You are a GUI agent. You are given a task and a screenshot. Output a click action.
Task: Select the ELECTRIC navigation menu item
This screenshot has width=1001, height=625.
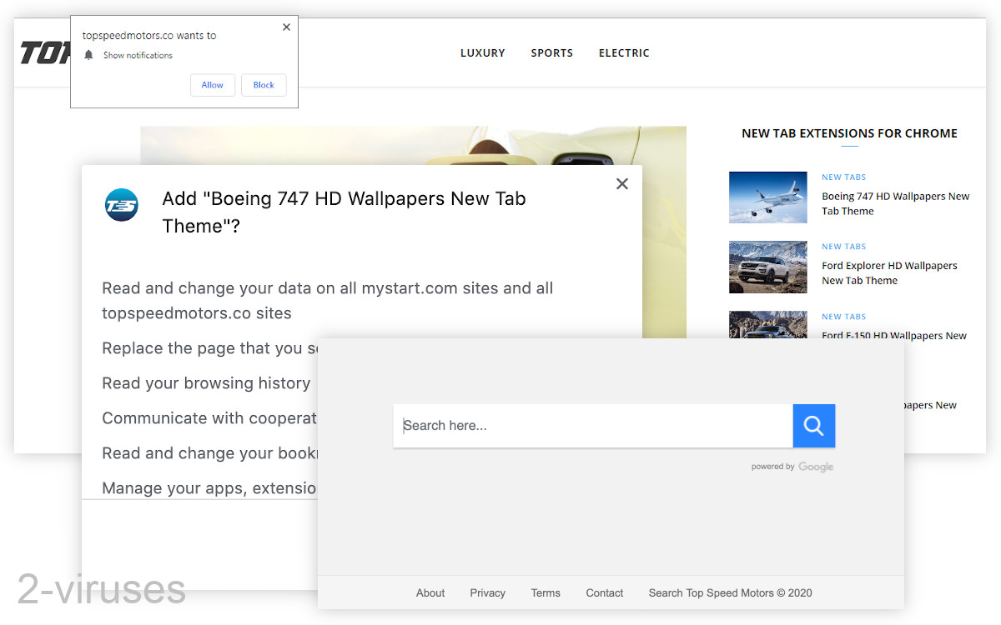(x=624, y=52)
